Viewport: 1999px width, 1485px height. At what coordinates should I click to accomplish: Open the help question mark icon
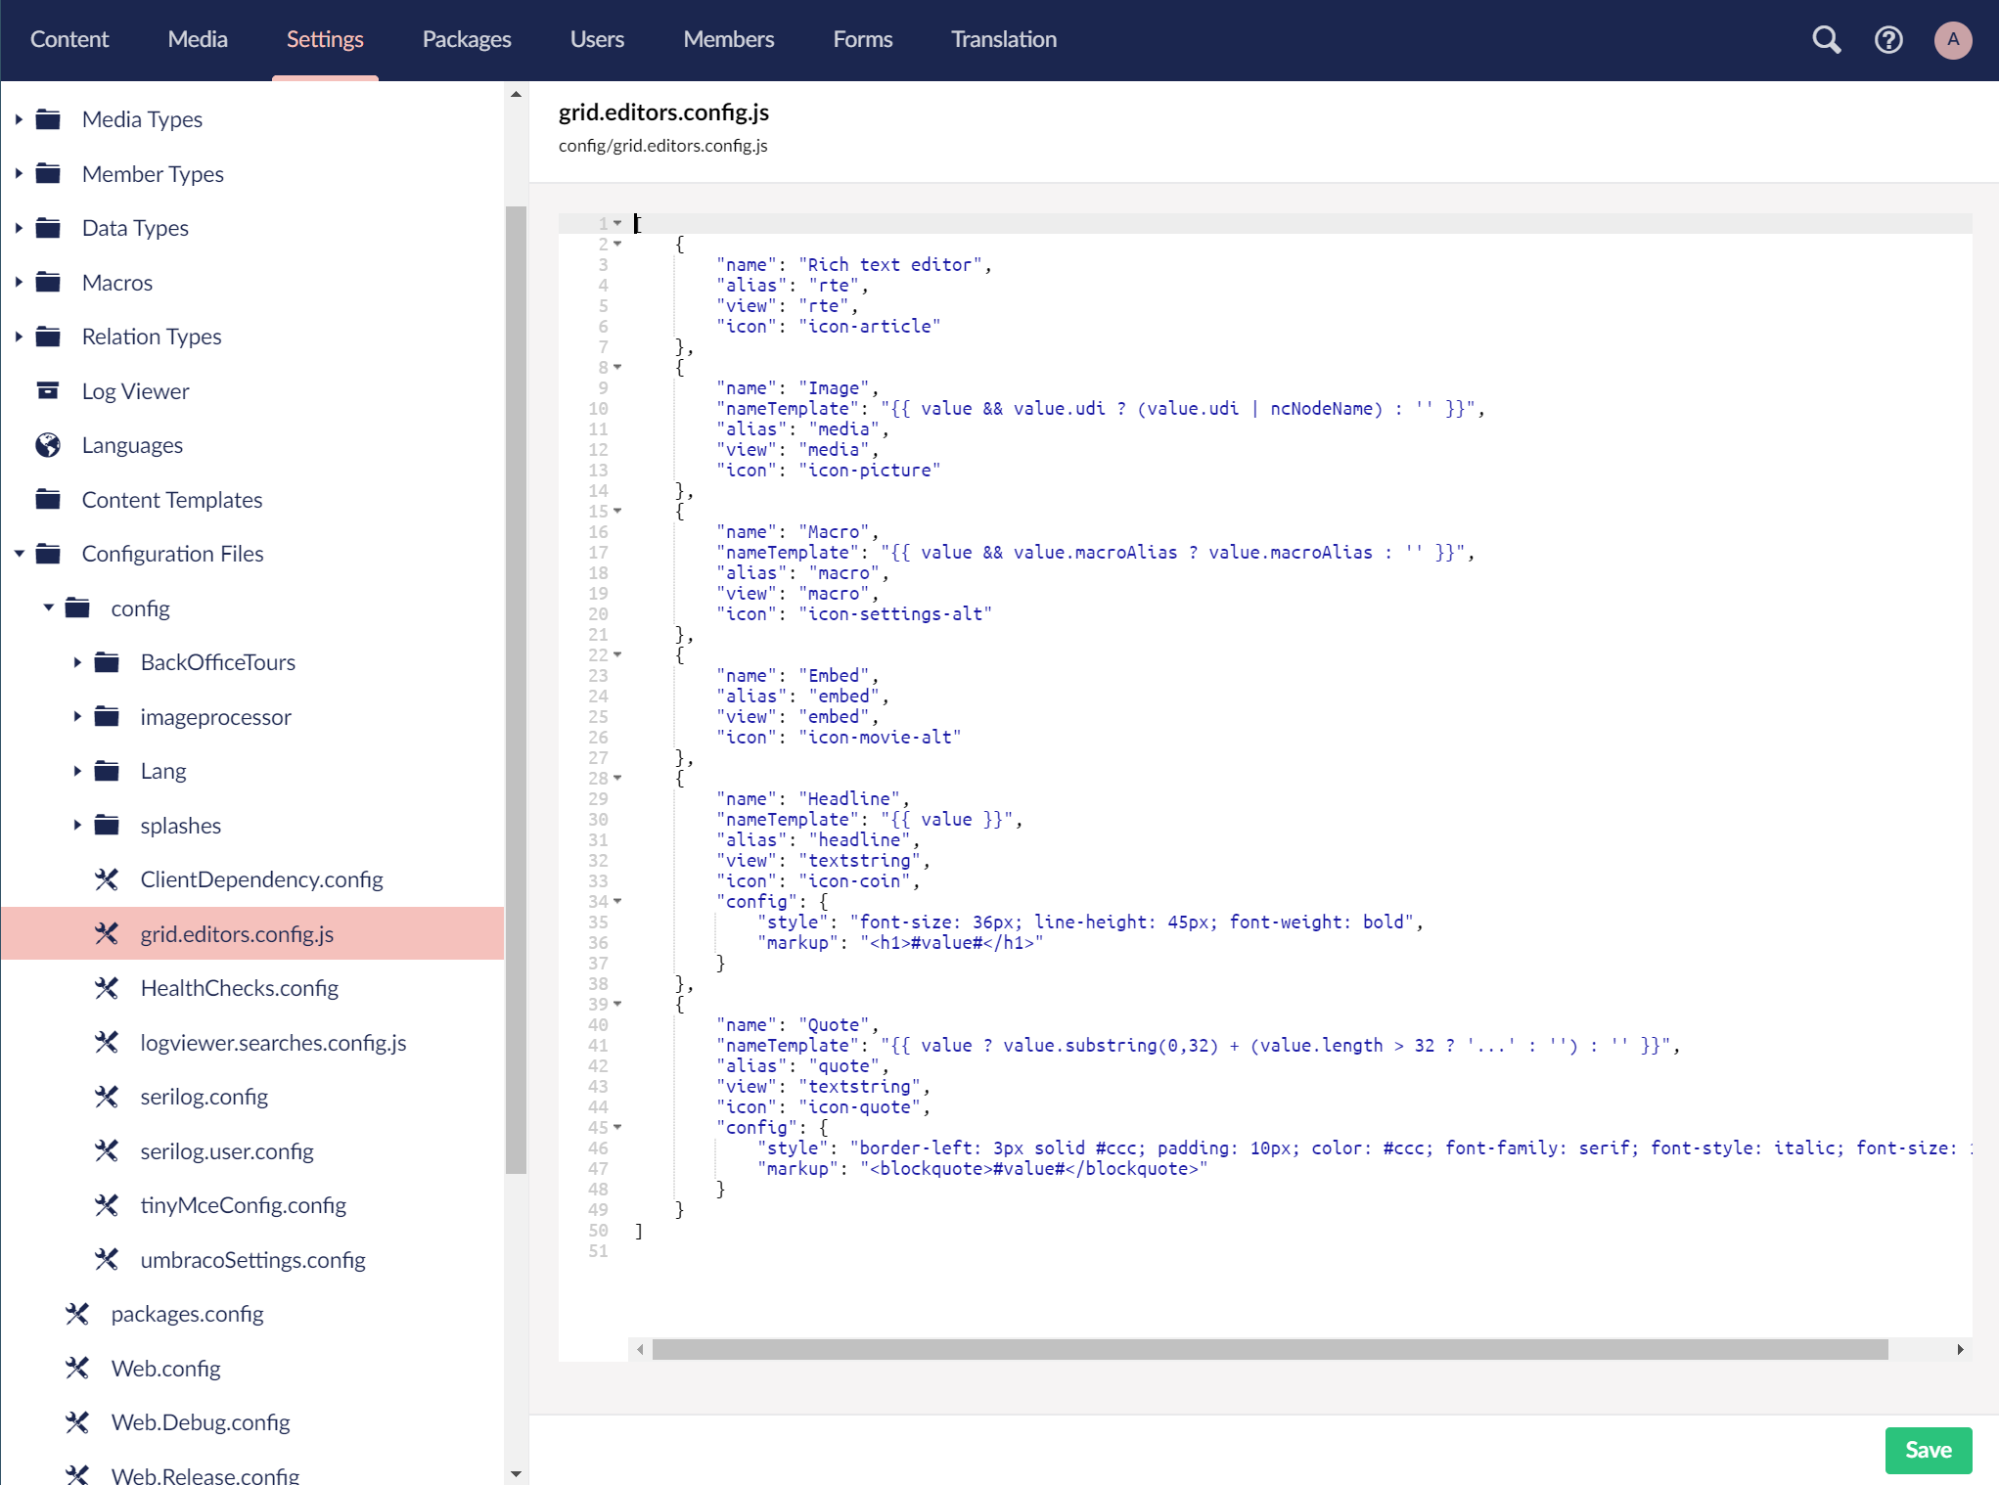coord(1888,40)
